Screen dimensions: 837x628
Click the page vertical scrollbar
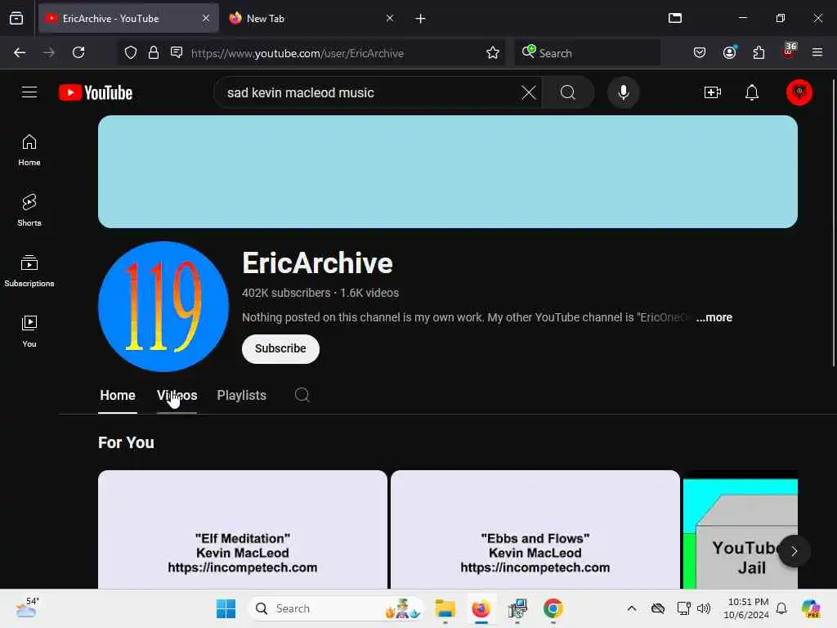(x=833, y=222)
